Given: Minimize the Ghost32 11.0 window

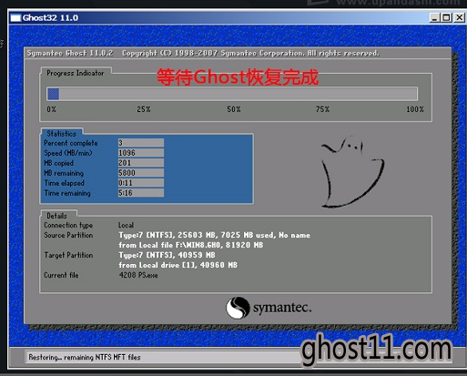Looking at the screenshot, I should click(x=434, y=18).
